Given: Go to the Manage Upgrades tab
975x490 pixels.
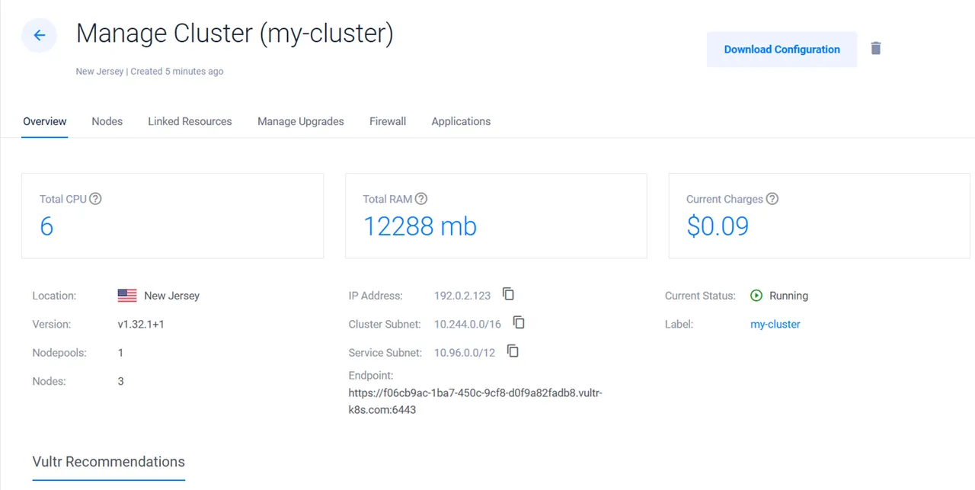Looking at the screenshot, I should [301, 121].
